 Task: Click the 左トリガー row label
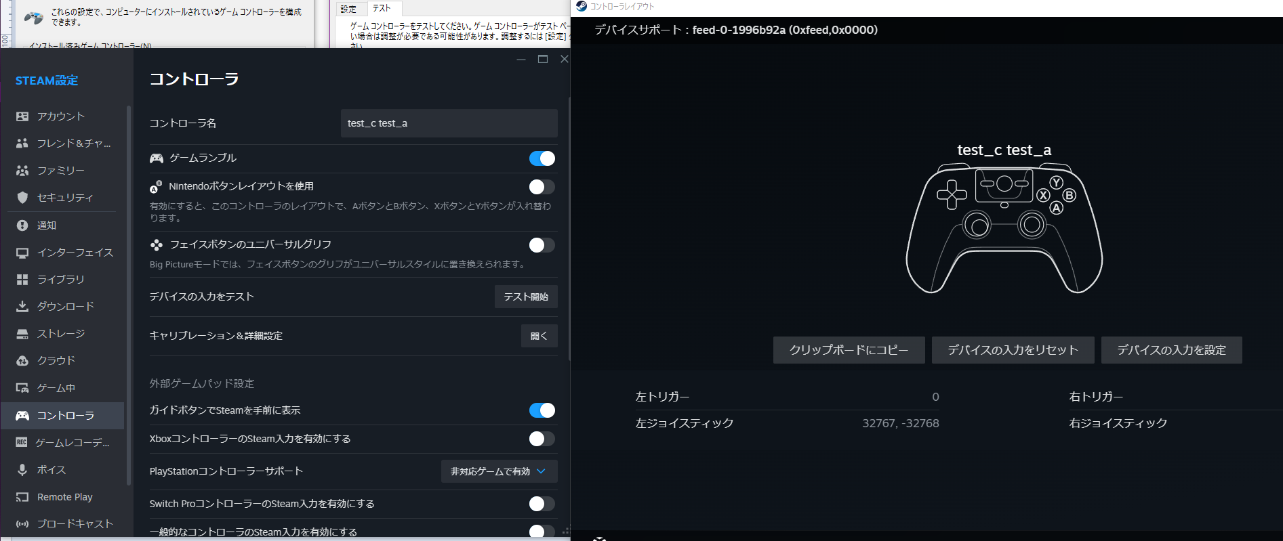(662, 397)
